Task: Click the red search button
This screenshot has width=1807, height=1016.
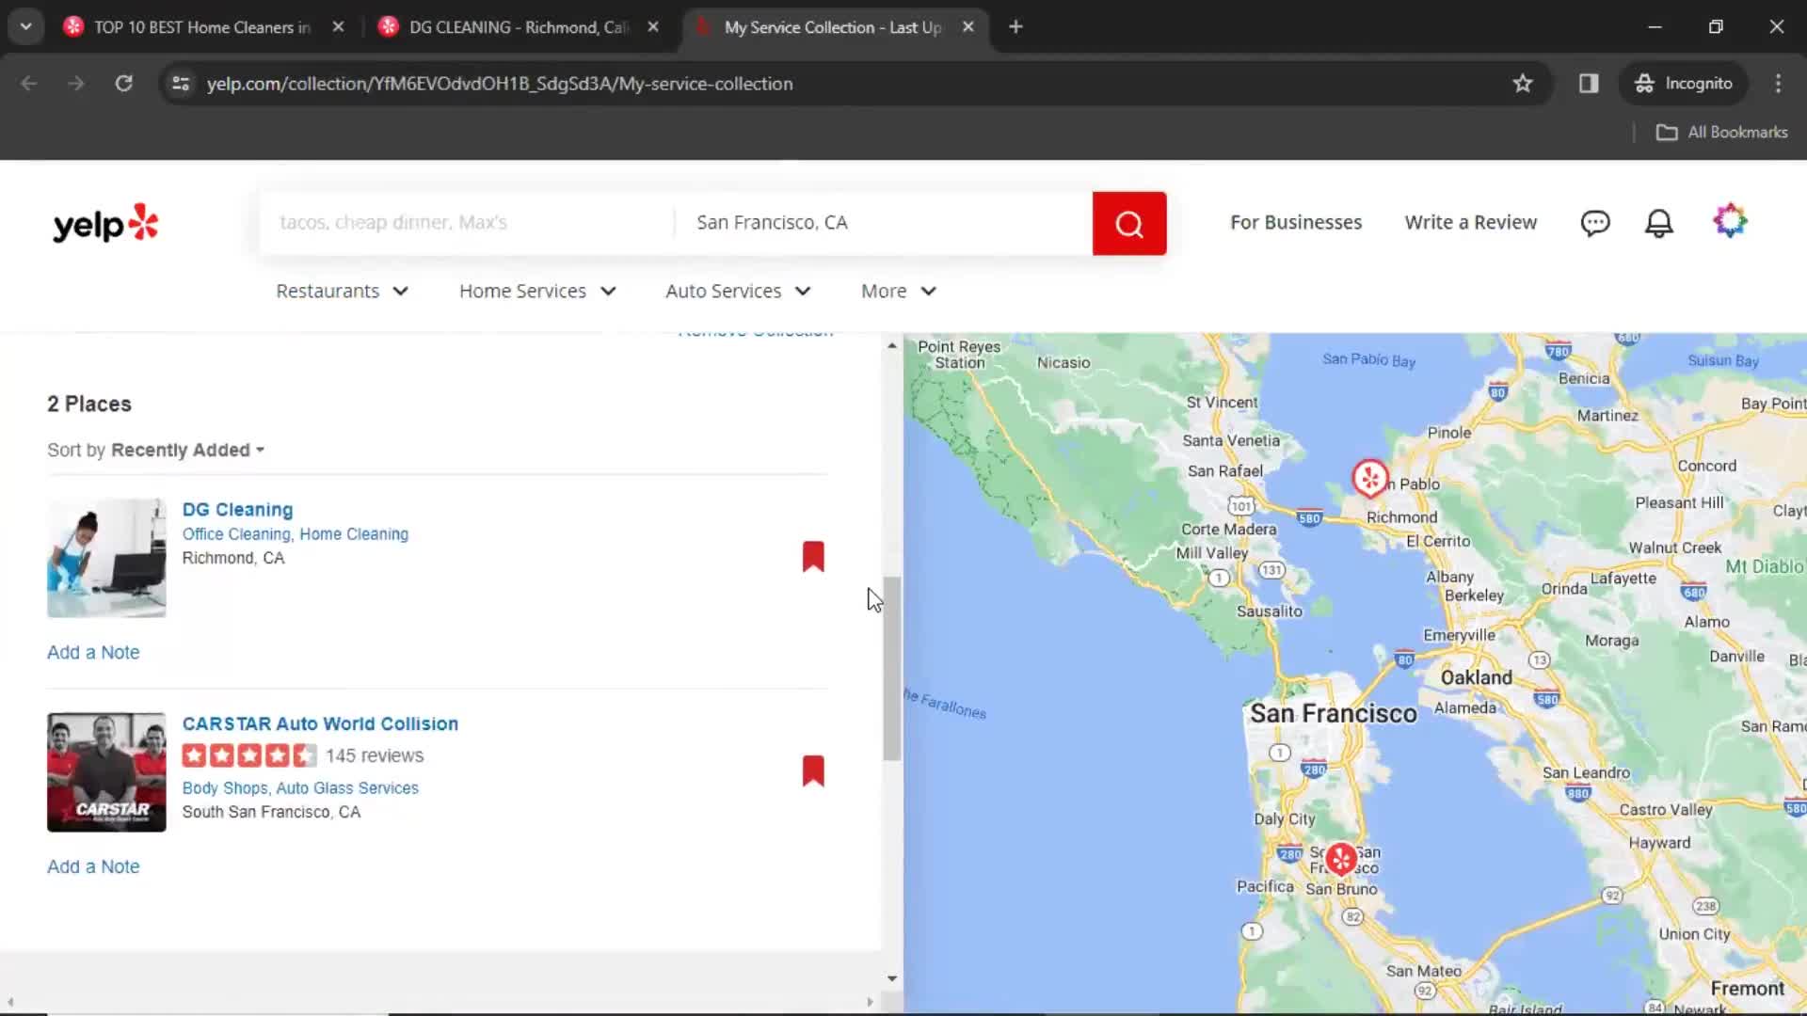Action: coord(1129,224)
